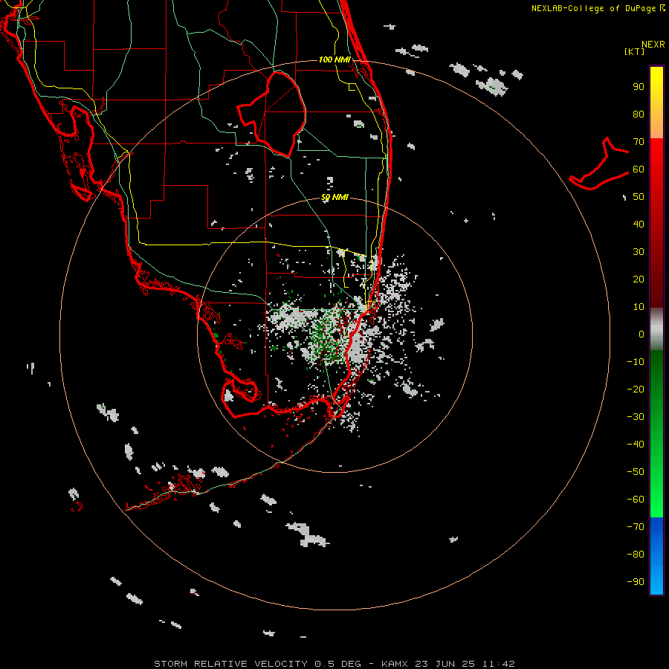Click the -20 scale value
Image resolution: width=669 pixels, height=669 pixels.
[636, 389]
